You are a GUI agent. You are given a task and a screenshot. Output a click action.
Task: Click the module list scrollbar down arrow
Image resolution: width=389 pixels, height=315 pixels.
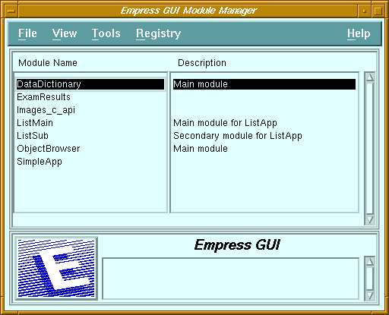pos(370,219)
